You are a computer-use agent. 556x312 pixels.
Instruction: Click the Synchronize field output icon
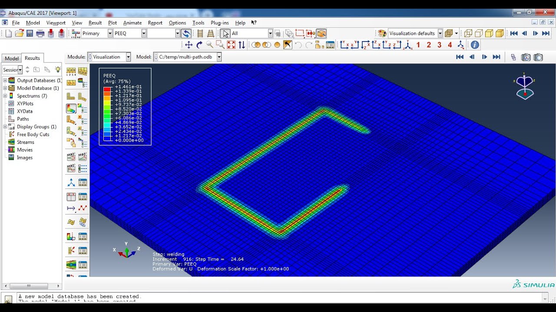coord(186,33)
